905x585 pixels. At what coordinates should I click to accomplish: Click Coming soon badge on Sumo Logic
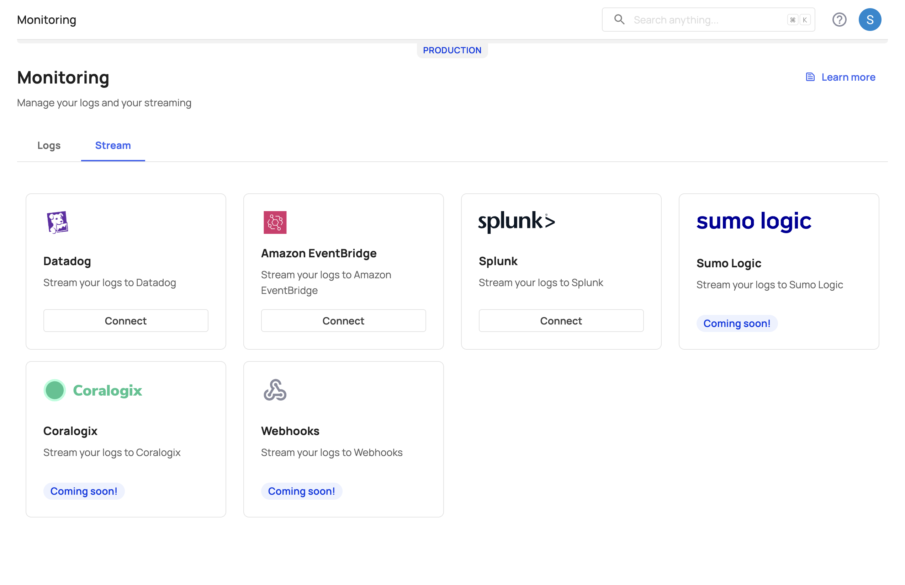pos(737,323)
